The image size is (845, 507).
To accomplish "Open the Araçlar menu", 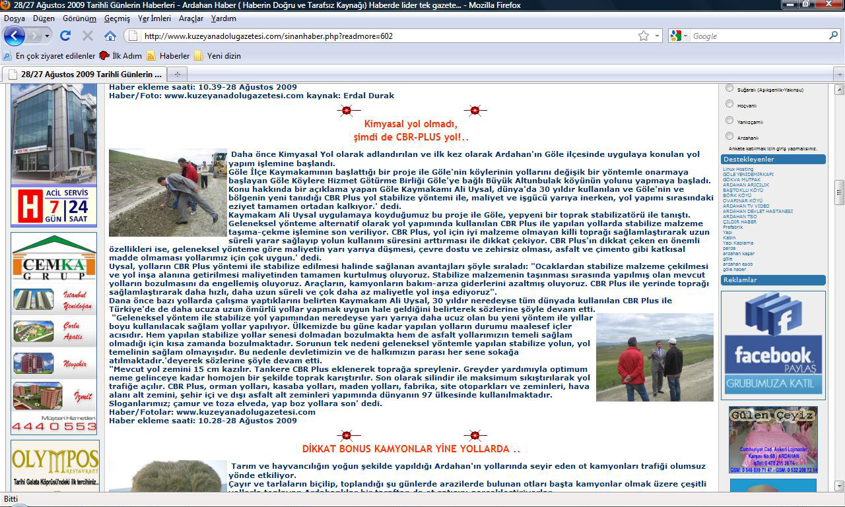I will pos(191,18).
